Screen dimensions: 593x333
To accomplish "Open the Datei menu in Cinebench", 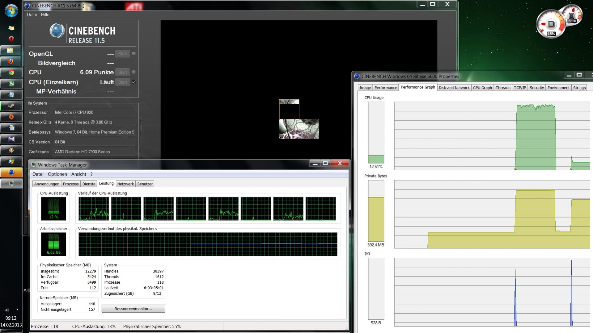I will tap(32, 15).
